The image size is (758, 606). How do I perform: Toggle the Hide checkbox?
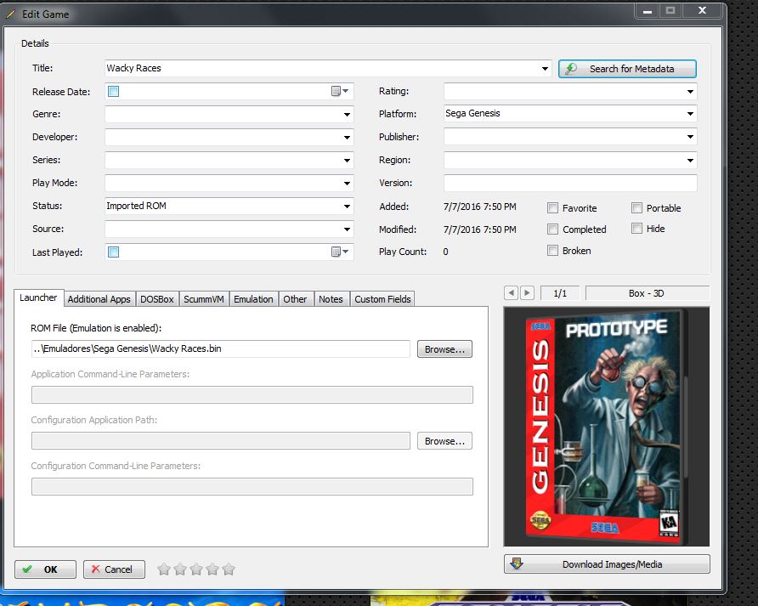coord(636,229)
